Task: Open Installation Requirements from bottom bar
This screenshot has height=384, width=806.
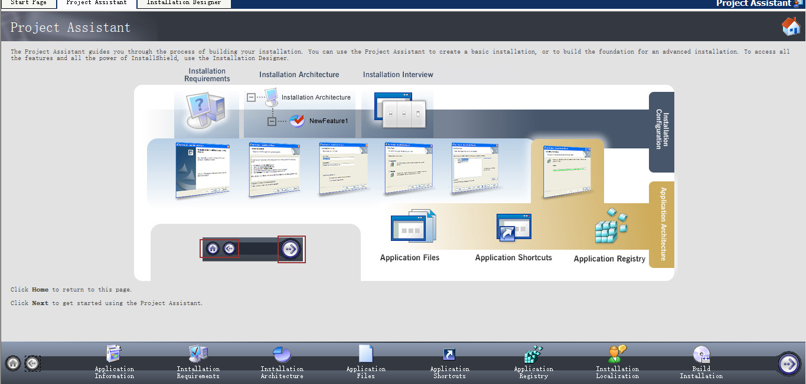Action: pos(198,362)
